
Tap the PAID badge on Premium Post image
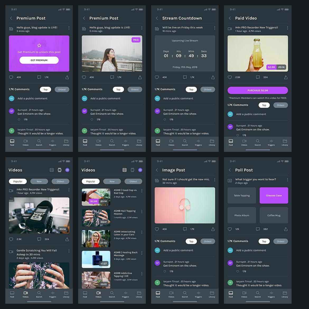point(136,40)
